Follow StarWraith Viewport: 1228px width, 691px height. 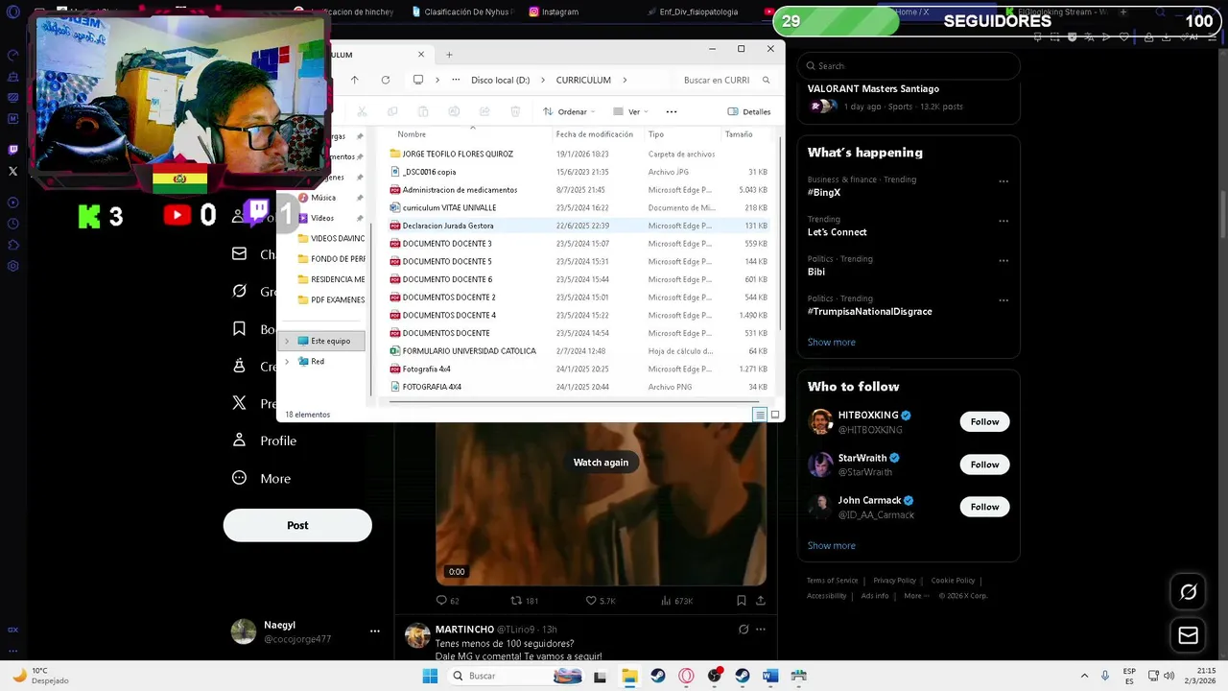click(x=984, y=465)
